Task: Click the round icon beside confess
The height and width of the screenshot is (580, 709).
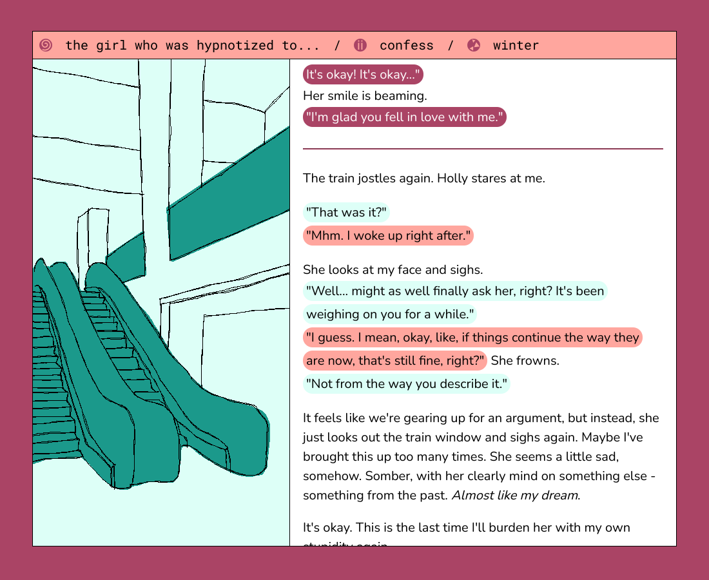Action: tap(360, 45)
